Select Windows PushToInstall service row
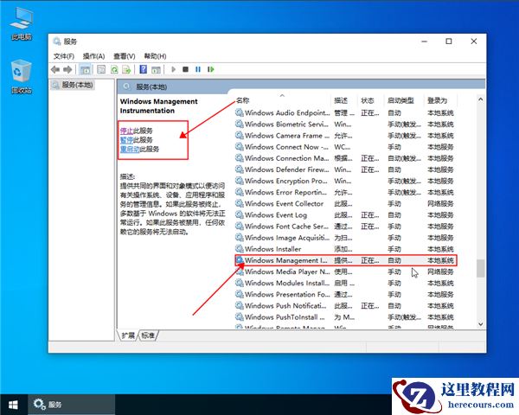This screenshot has height=415, width=519. (x=345, y=317)
